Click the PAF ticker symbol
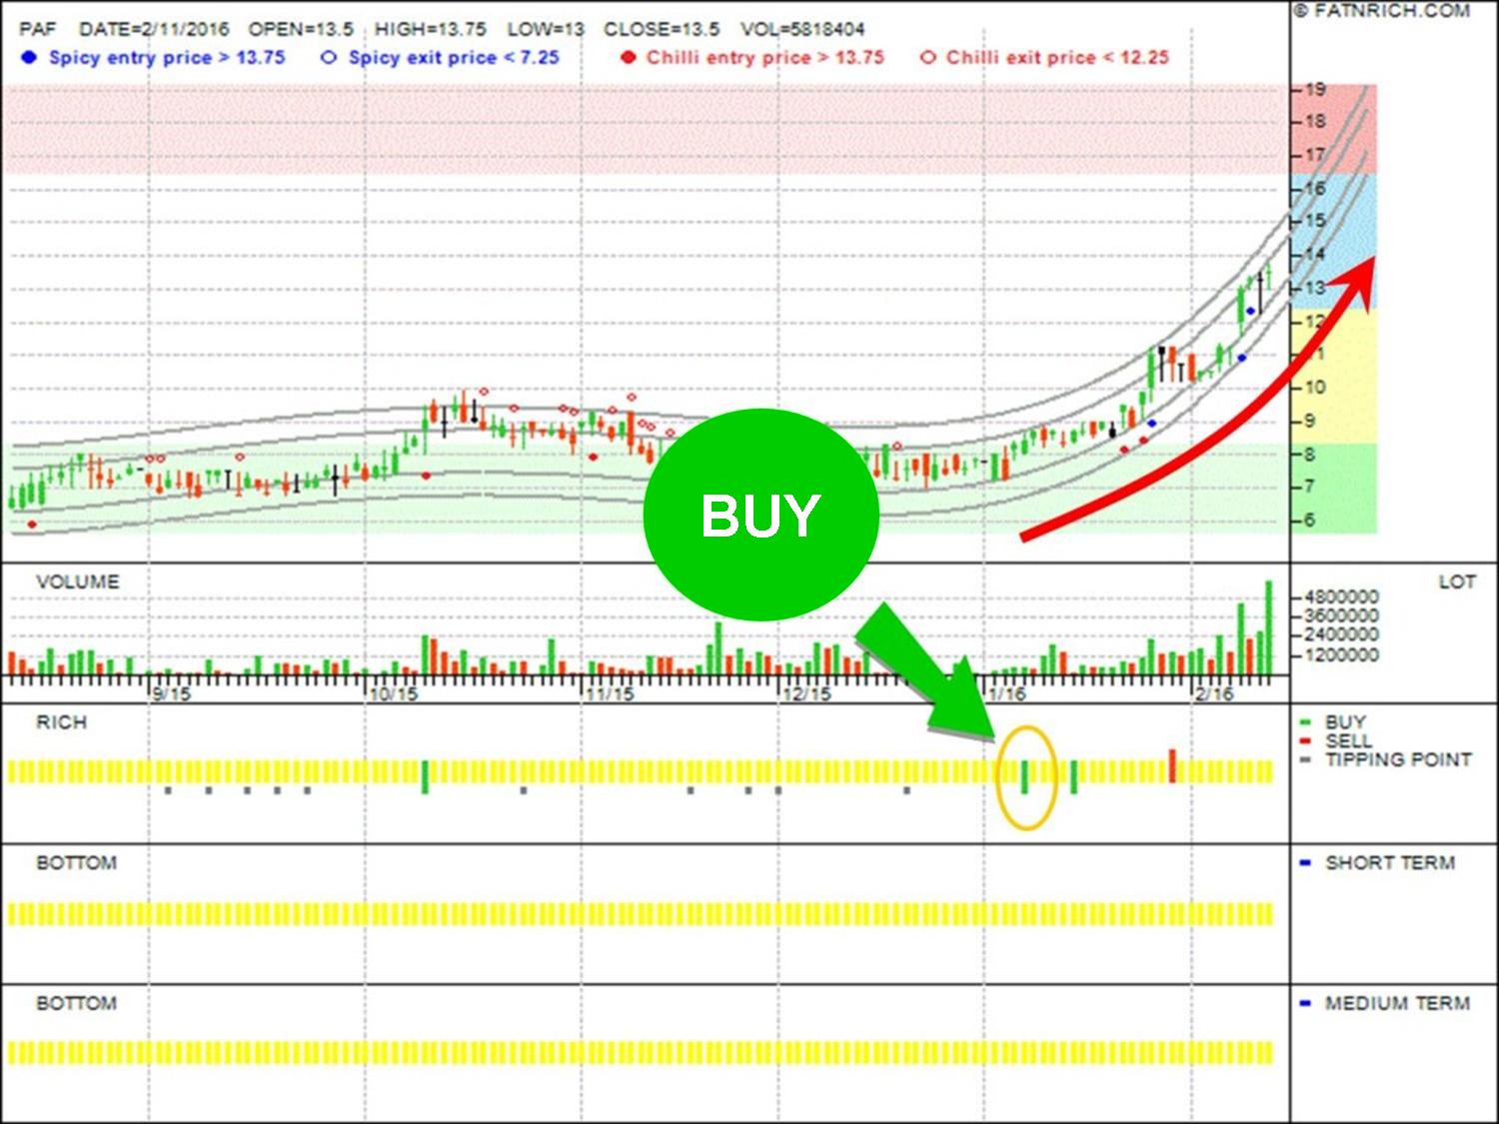This screenshot has width=1499, height=1124. pyautogui.click(x=37, y=29)
